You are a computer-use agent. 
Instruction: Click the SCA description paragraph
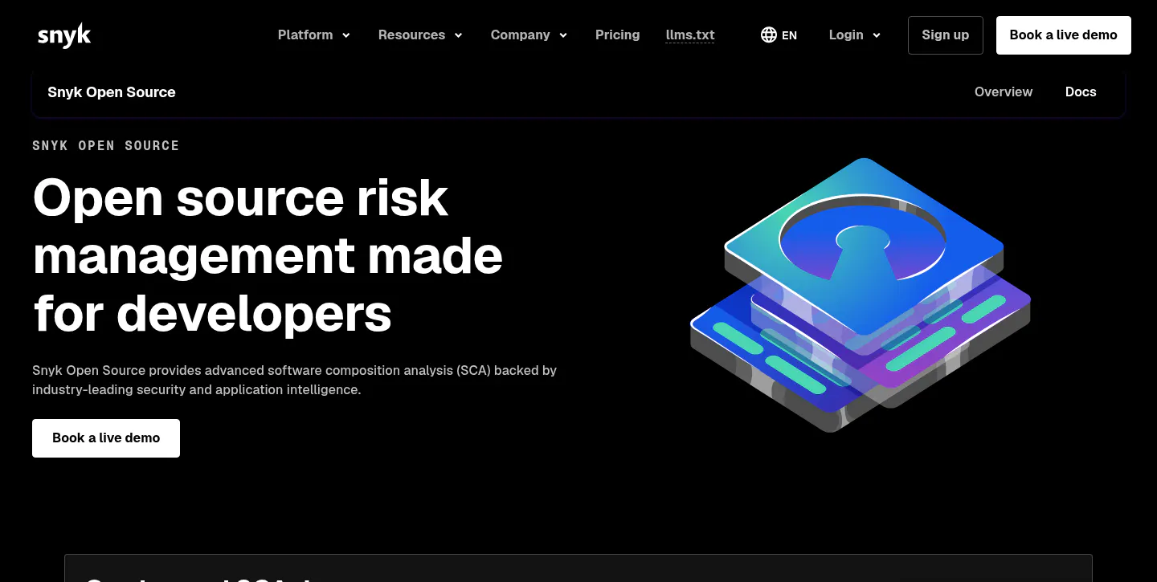coord(295,381)
